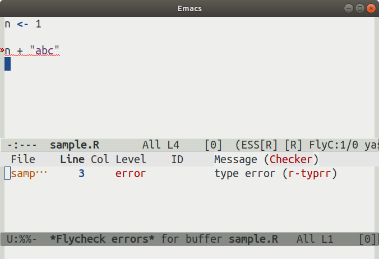379x259 pixels.
Task: Sort error list by Line column header
Action: point(72,159)
